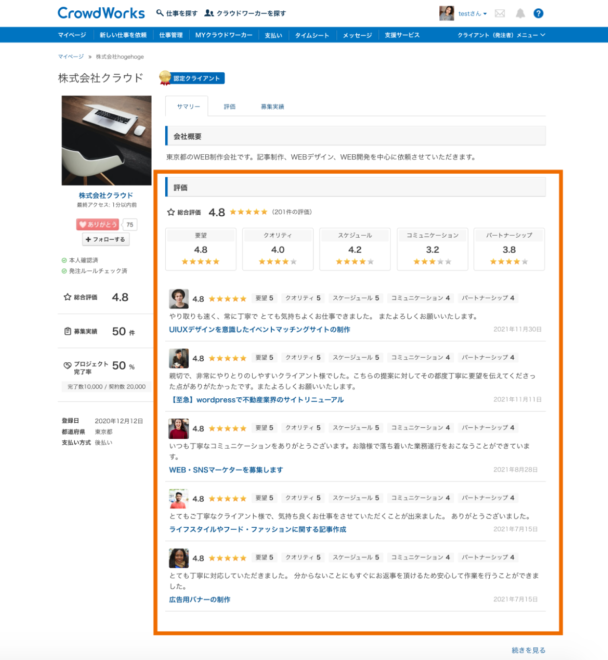Open the UIUXデザイン event matching site job link
608x660 pixels.
pos(260,330)
